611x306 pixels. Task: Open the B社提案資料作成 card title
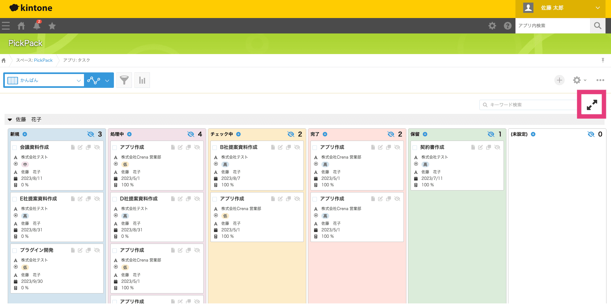[x=239, y=147]
